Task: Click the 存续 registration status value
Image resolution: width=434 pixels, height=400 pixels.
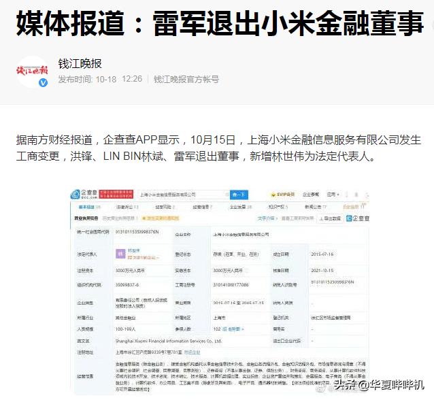Action: tap(235, 254)
